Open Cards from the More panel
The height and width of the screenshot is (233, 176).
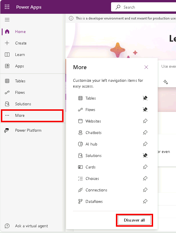90,167
